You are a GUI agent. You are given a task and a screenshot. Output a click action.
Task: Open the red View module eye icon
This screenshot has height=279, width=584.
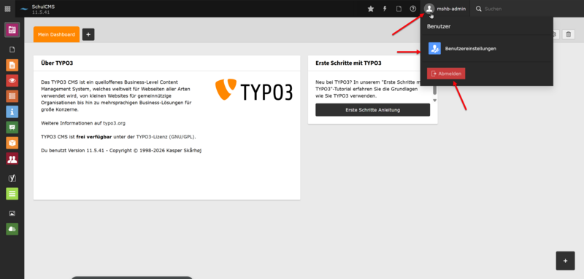tap(12, 81)
